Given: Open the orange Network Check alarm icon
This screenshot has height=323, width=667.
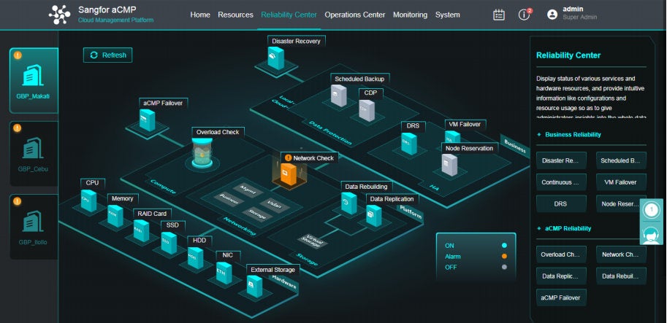Looking at the screenshot, I should [x=289, y=174].
